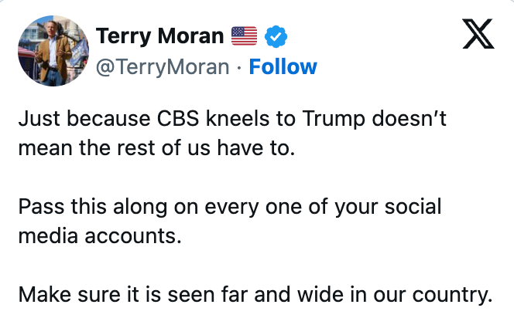514x318 pixels.
Task: Open the @TerryMoran handle link
Action: (x=162, y=66)
